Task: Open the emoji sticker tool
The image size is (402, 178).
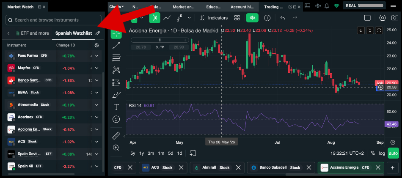Action: (x=116, y=119)
